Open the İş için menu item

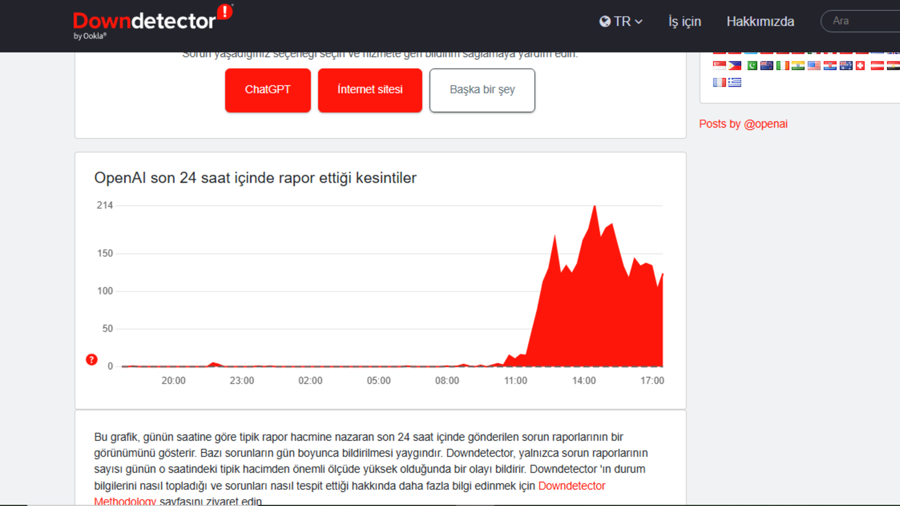[x=685, y=21]
